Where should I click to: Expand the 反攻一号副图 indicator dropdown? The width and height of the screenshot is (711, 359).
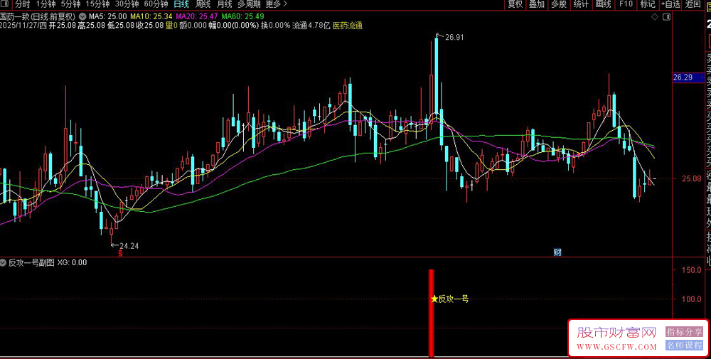[x=4, y=262]
